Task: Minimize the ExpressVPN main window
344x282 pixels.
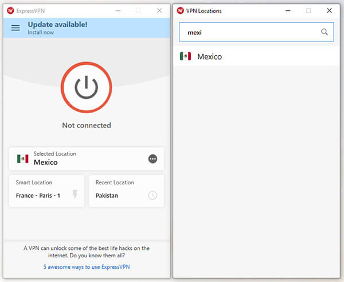Action: tap(118, 10)
